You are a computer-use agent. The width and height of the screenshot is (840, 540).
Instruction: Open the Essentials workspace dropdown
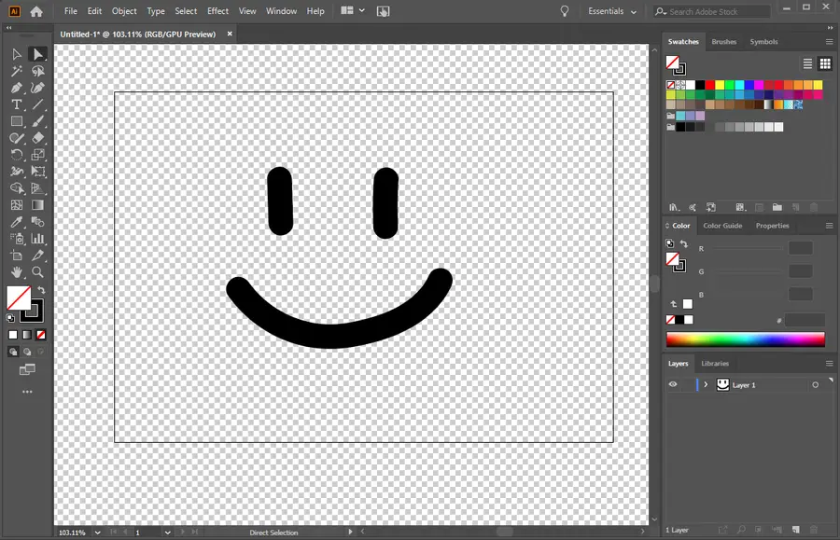click(x=612, y=11)
